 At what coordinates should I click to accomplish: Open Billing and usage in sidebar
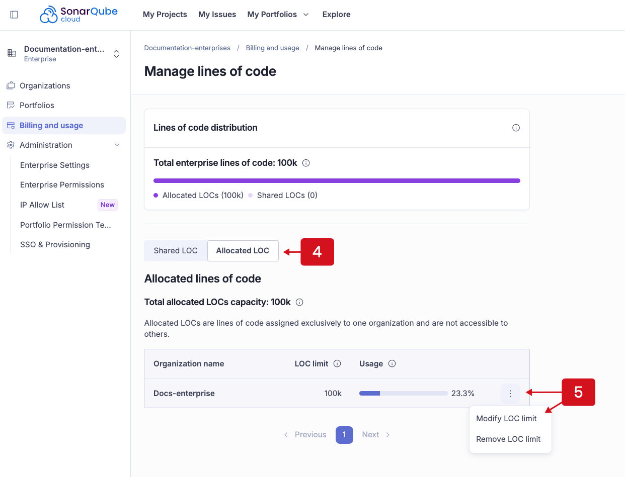[64, 126]
